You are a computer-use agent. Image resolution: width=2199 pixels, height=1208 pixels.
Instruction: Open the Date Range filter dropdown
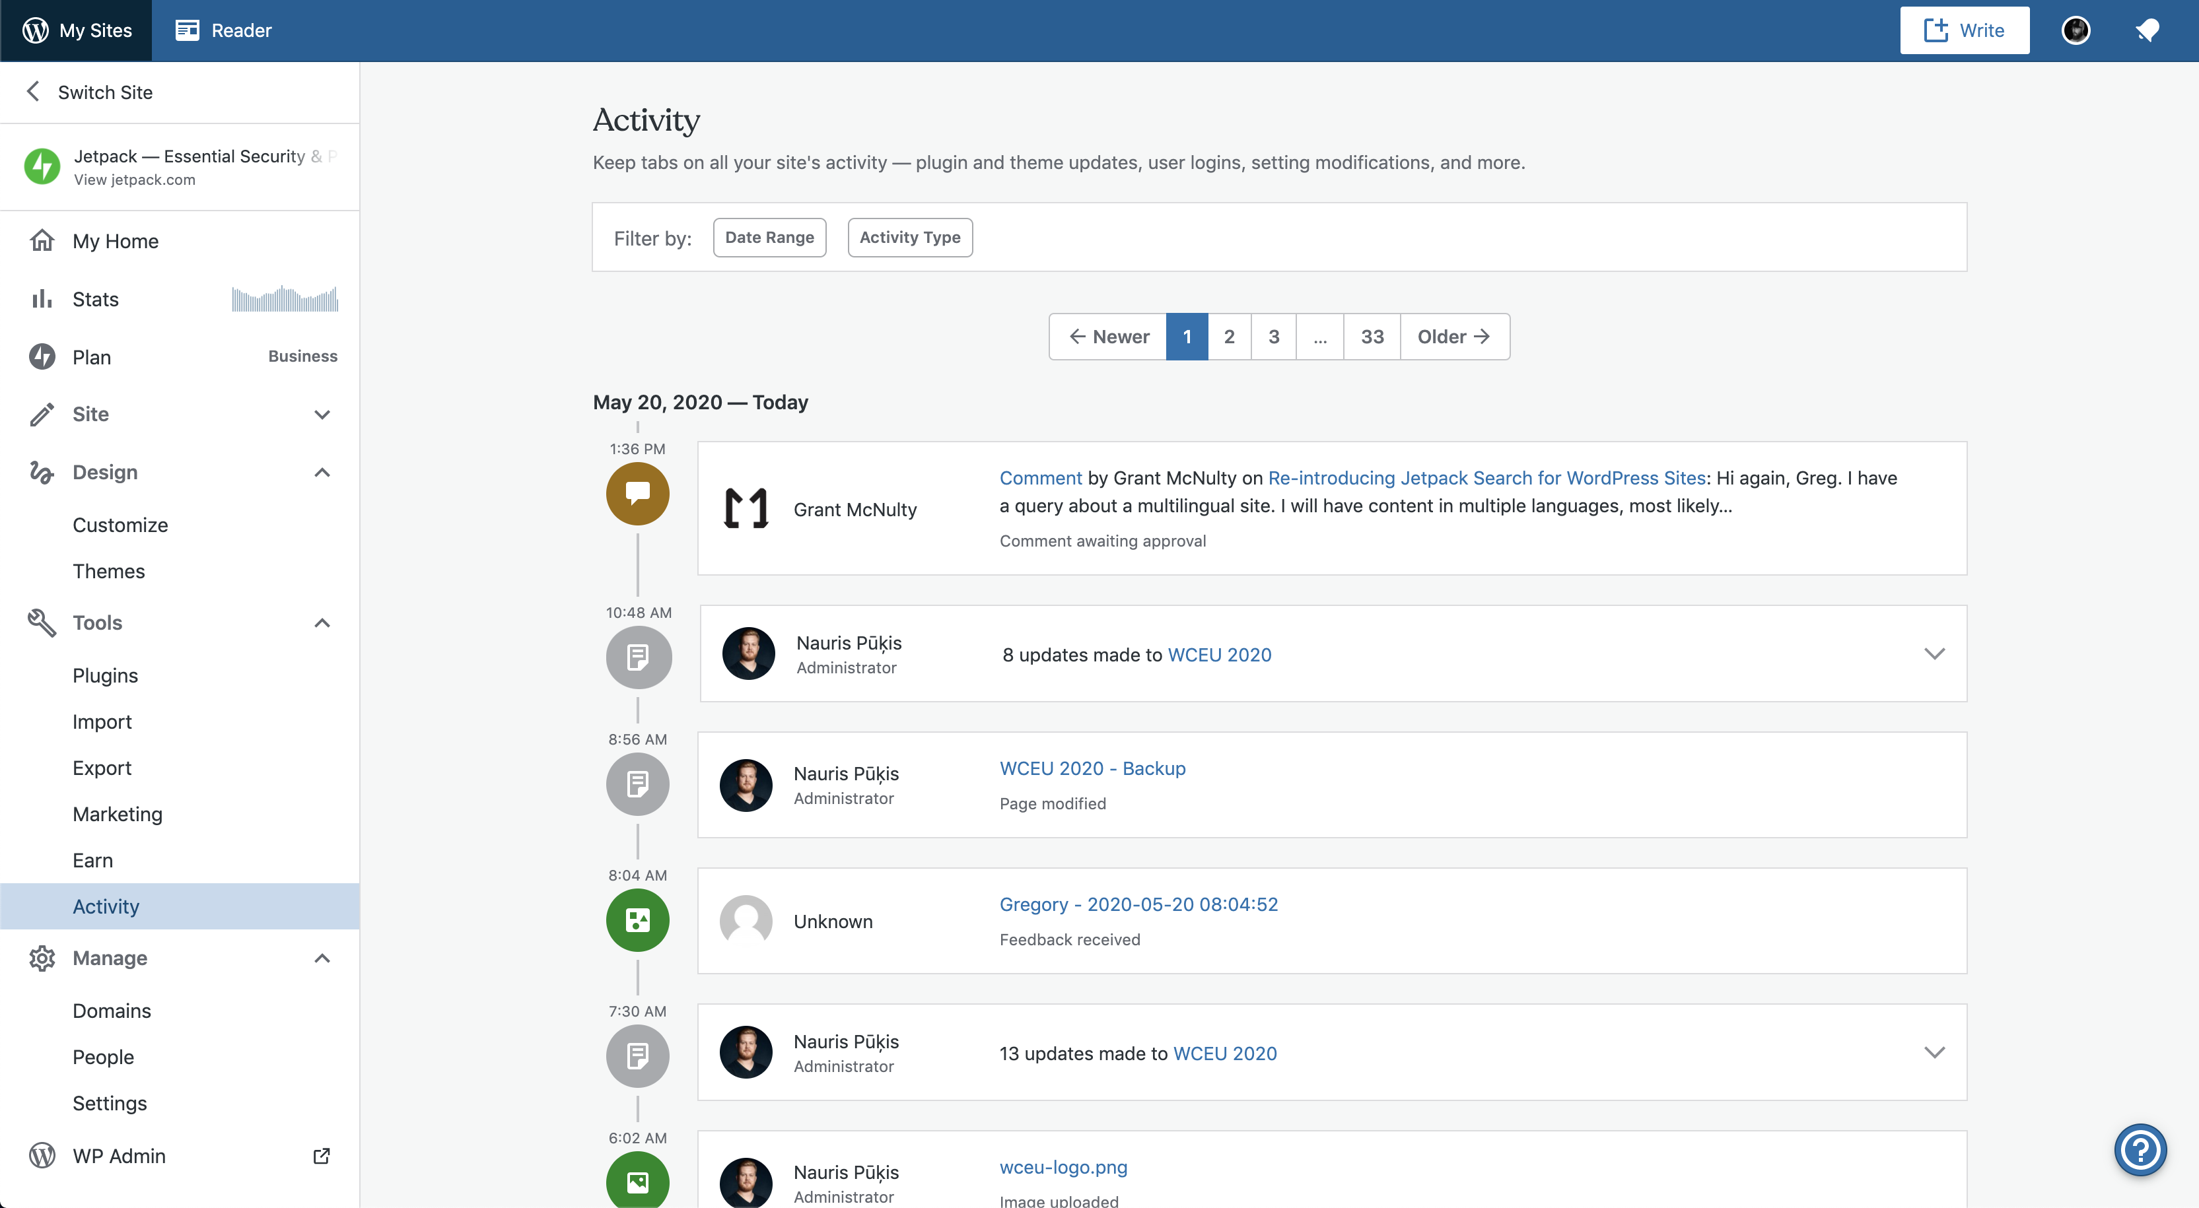768,235
